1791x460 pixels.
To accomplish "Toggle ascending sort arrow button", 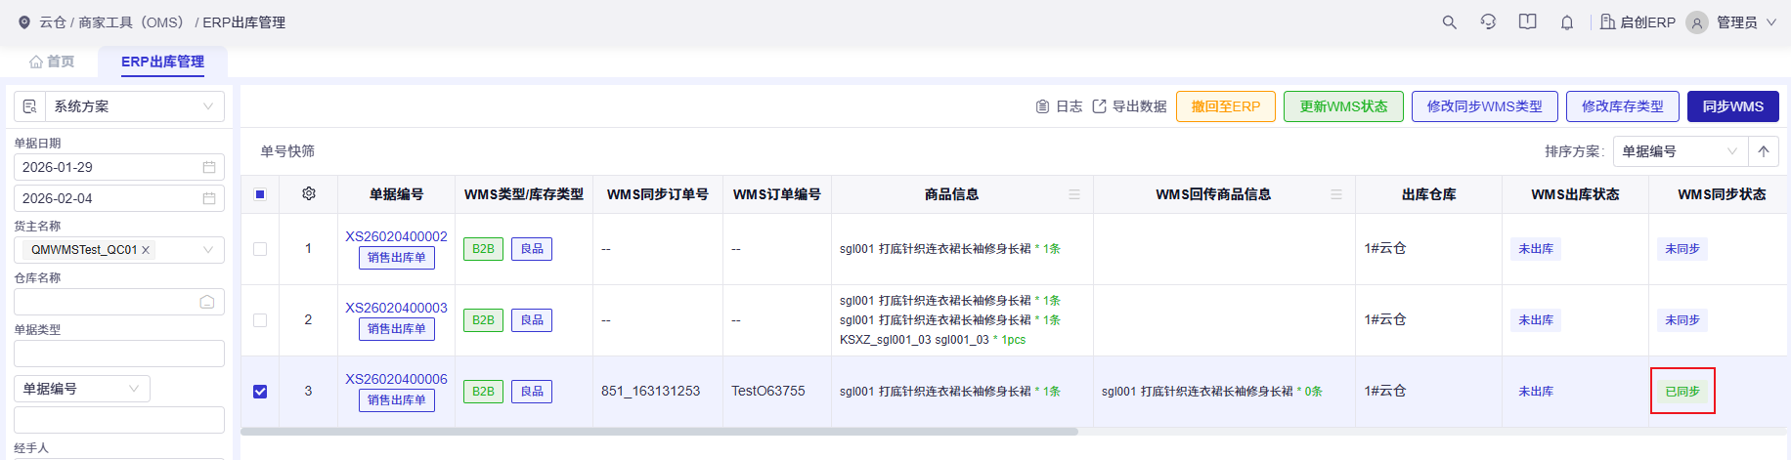I will 1764,151.
